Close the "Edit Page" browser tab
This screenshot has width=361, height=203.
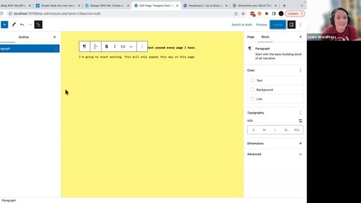tap(177, 6)
